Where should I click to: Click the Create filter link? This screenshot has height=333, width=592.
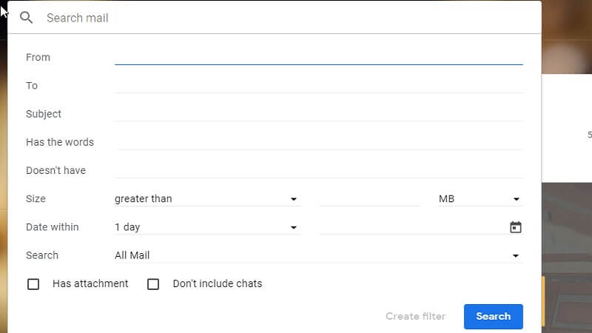415,316
